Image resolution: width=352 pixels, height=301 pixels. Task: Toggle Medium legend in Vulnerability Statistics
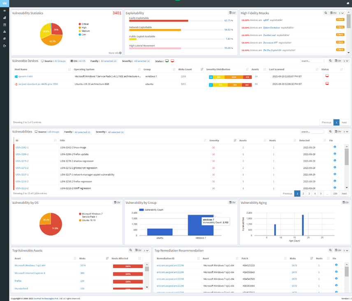pyautogui.click(x=84, y=31)
